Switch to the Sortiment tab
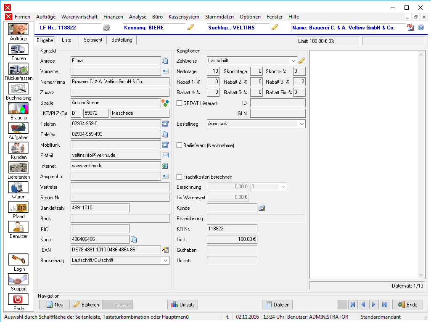The image size is (431, 322). click(x=93, y=40)
